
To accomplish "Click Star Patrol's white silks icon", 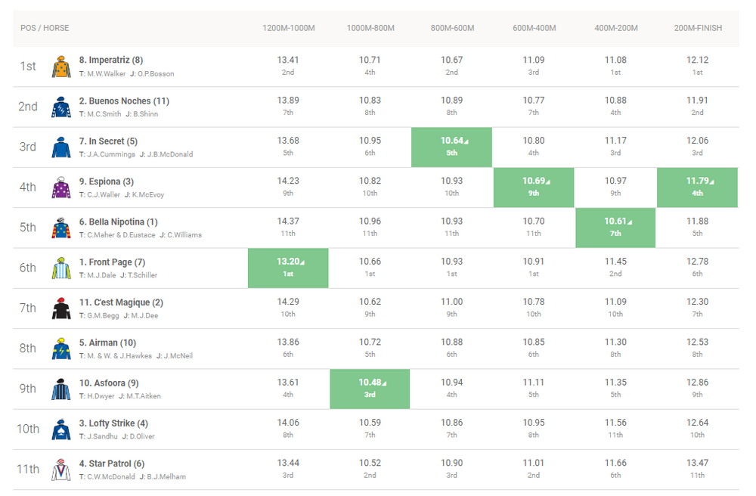I will point(61,470).
